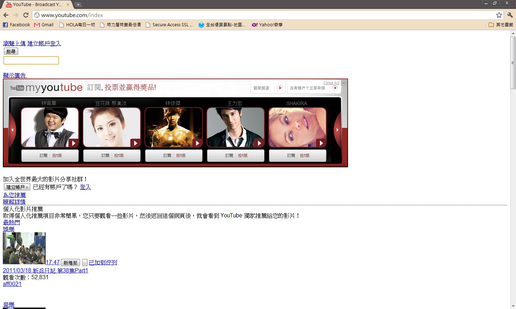Open the 全台優質景點 bookmark
The height and width of the screenshot is (309, 516).
coord(222,25)
